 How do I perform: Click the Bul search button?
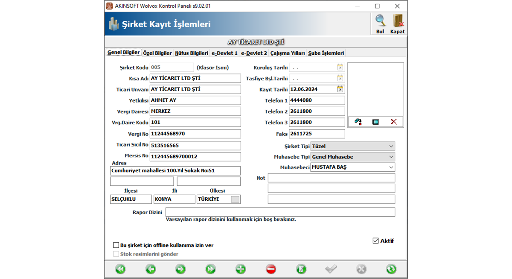tap(380, 24)
